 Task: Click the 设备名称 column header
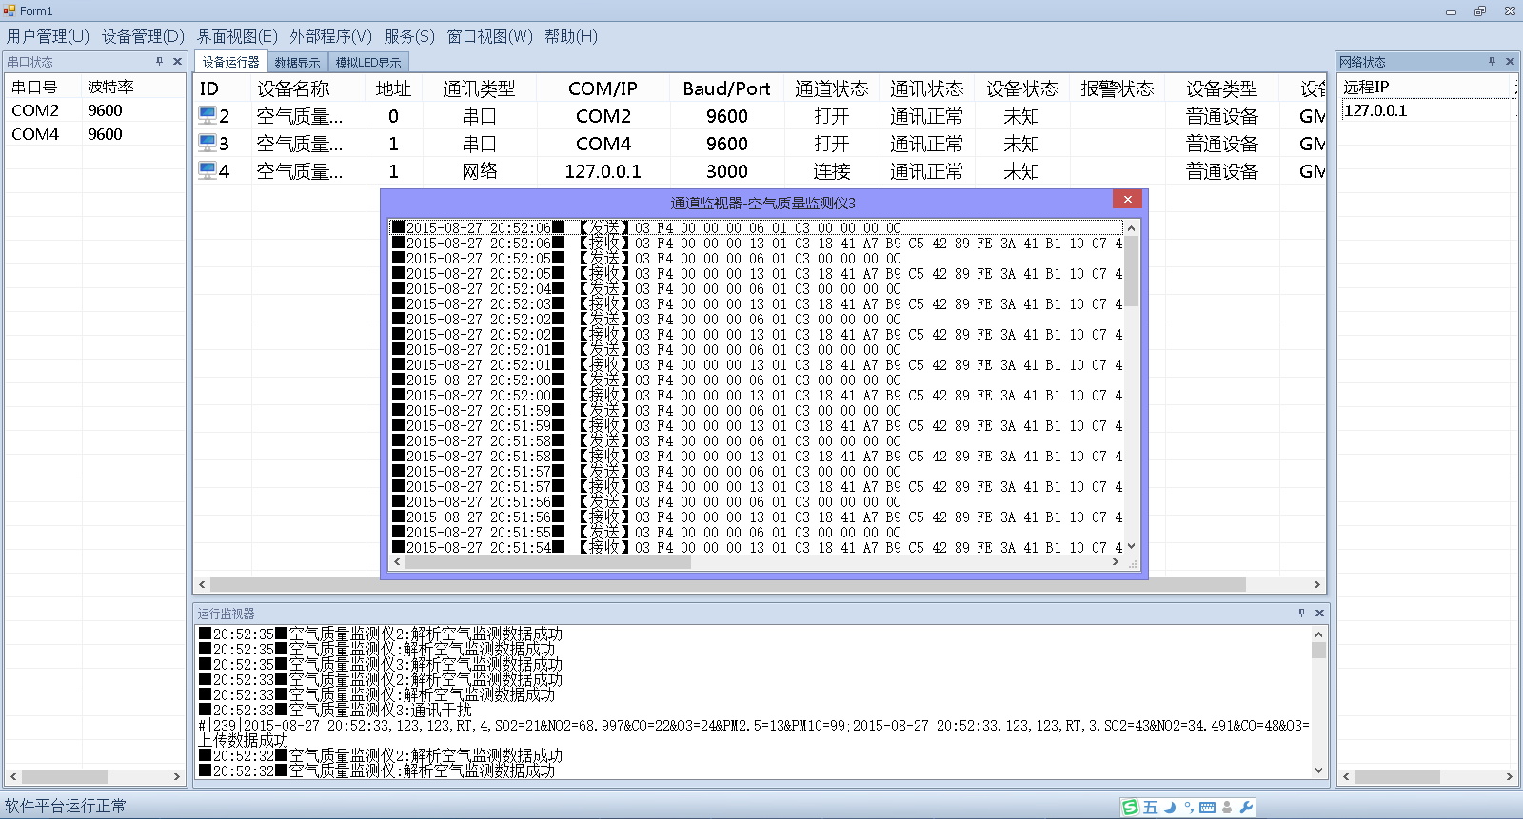pos(308,88)
